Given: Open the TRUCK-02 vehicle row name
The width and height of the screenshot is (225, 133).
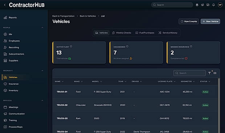Looking at the screenshot, I should point(62,105).
